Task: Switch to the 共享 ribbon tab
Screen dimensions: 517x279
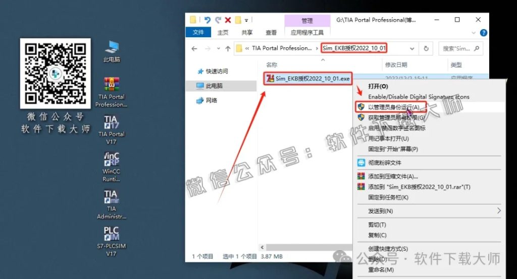Action: click(247, 33)
